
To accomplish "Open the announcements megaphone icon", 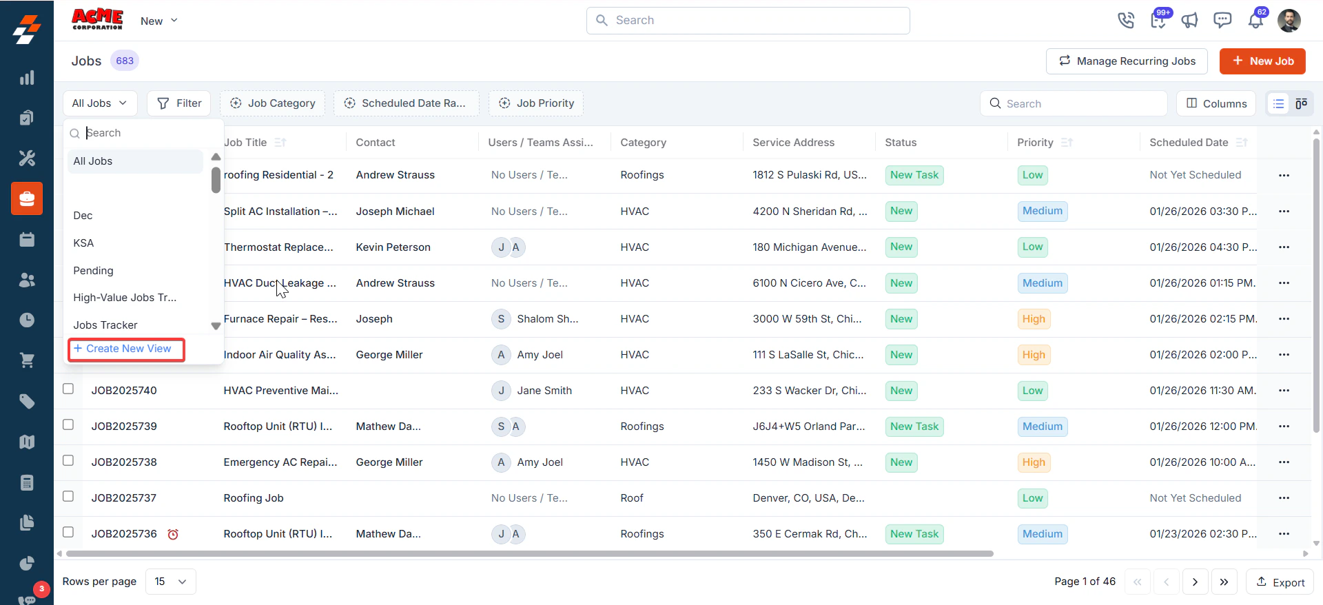I will pos(1190,21).
